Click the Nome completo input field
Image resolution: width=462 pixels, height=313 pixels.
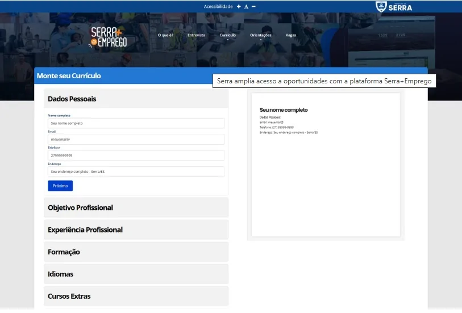coord(136,123)
